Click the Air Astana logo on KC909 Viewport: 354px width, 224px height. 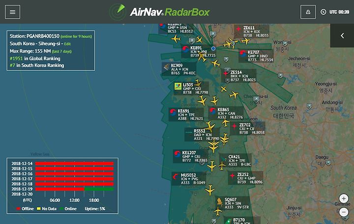tap(166, 67)
